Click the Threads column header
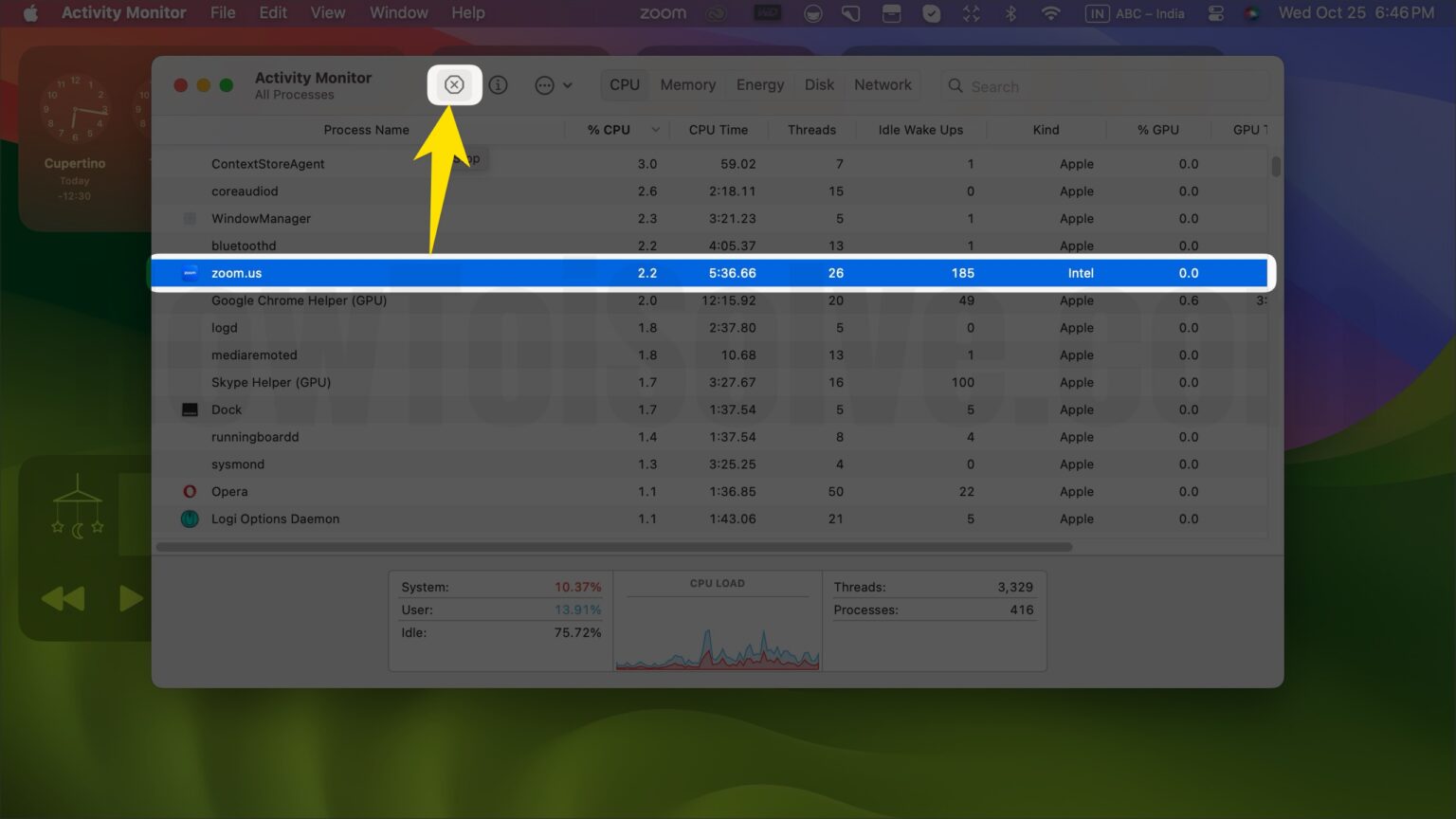This screenshot has width=1456, height=819. pyautogui.click(x=811, y=129)
